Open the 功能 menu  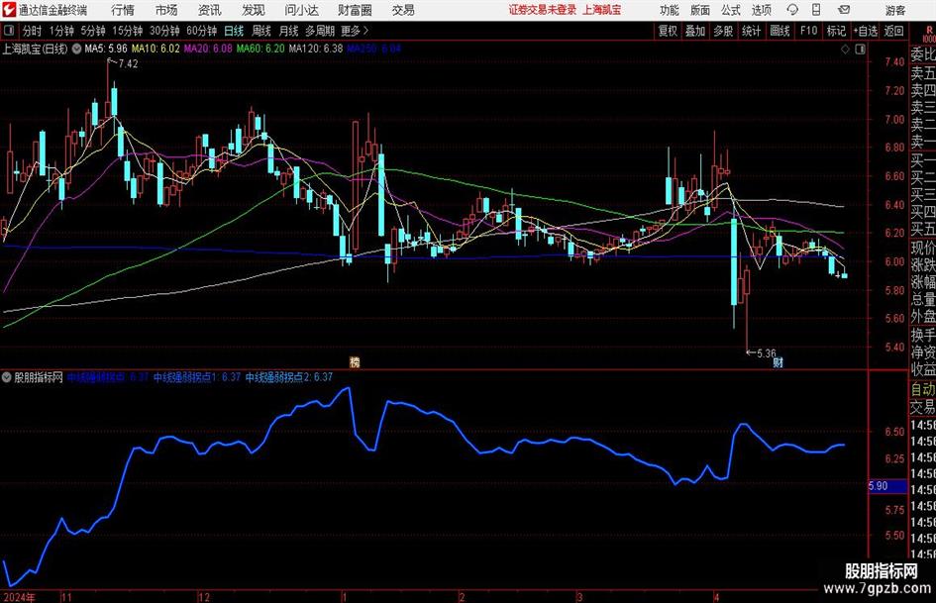pos(670,10)
